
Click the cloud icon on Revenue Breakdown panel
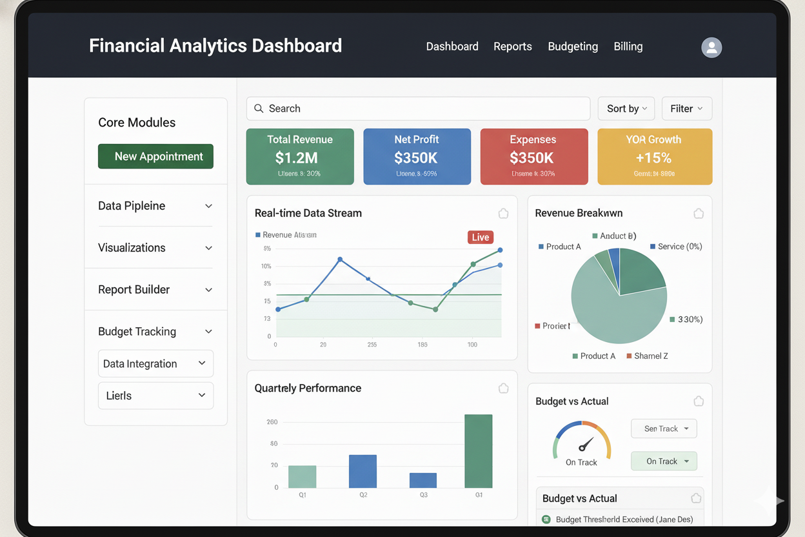click(698, 213)
